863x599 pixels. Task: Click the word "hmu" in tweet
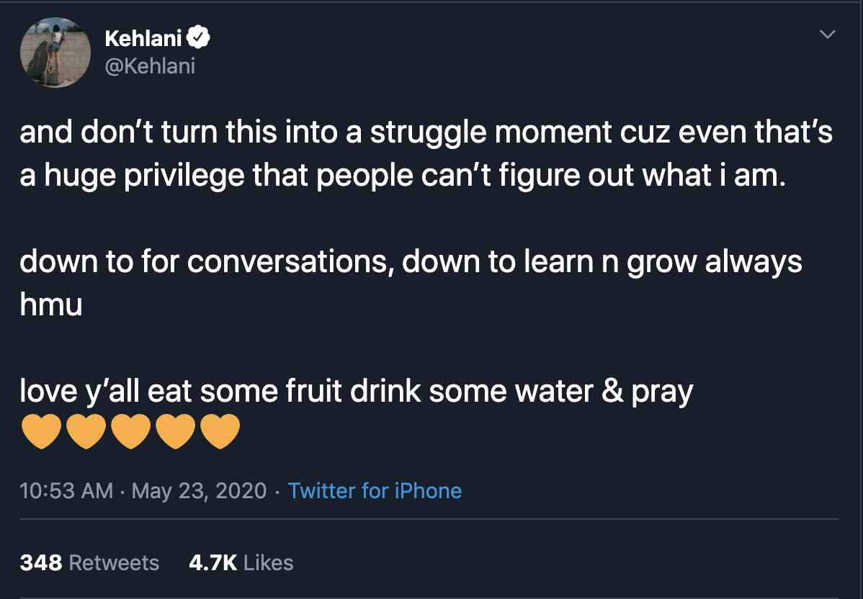pos(51,304)
